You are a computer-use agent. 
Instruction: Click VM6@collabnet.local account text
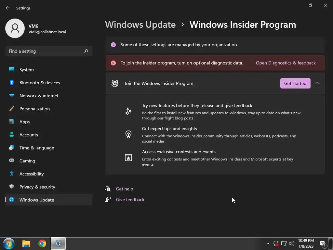tap(47, 32)
